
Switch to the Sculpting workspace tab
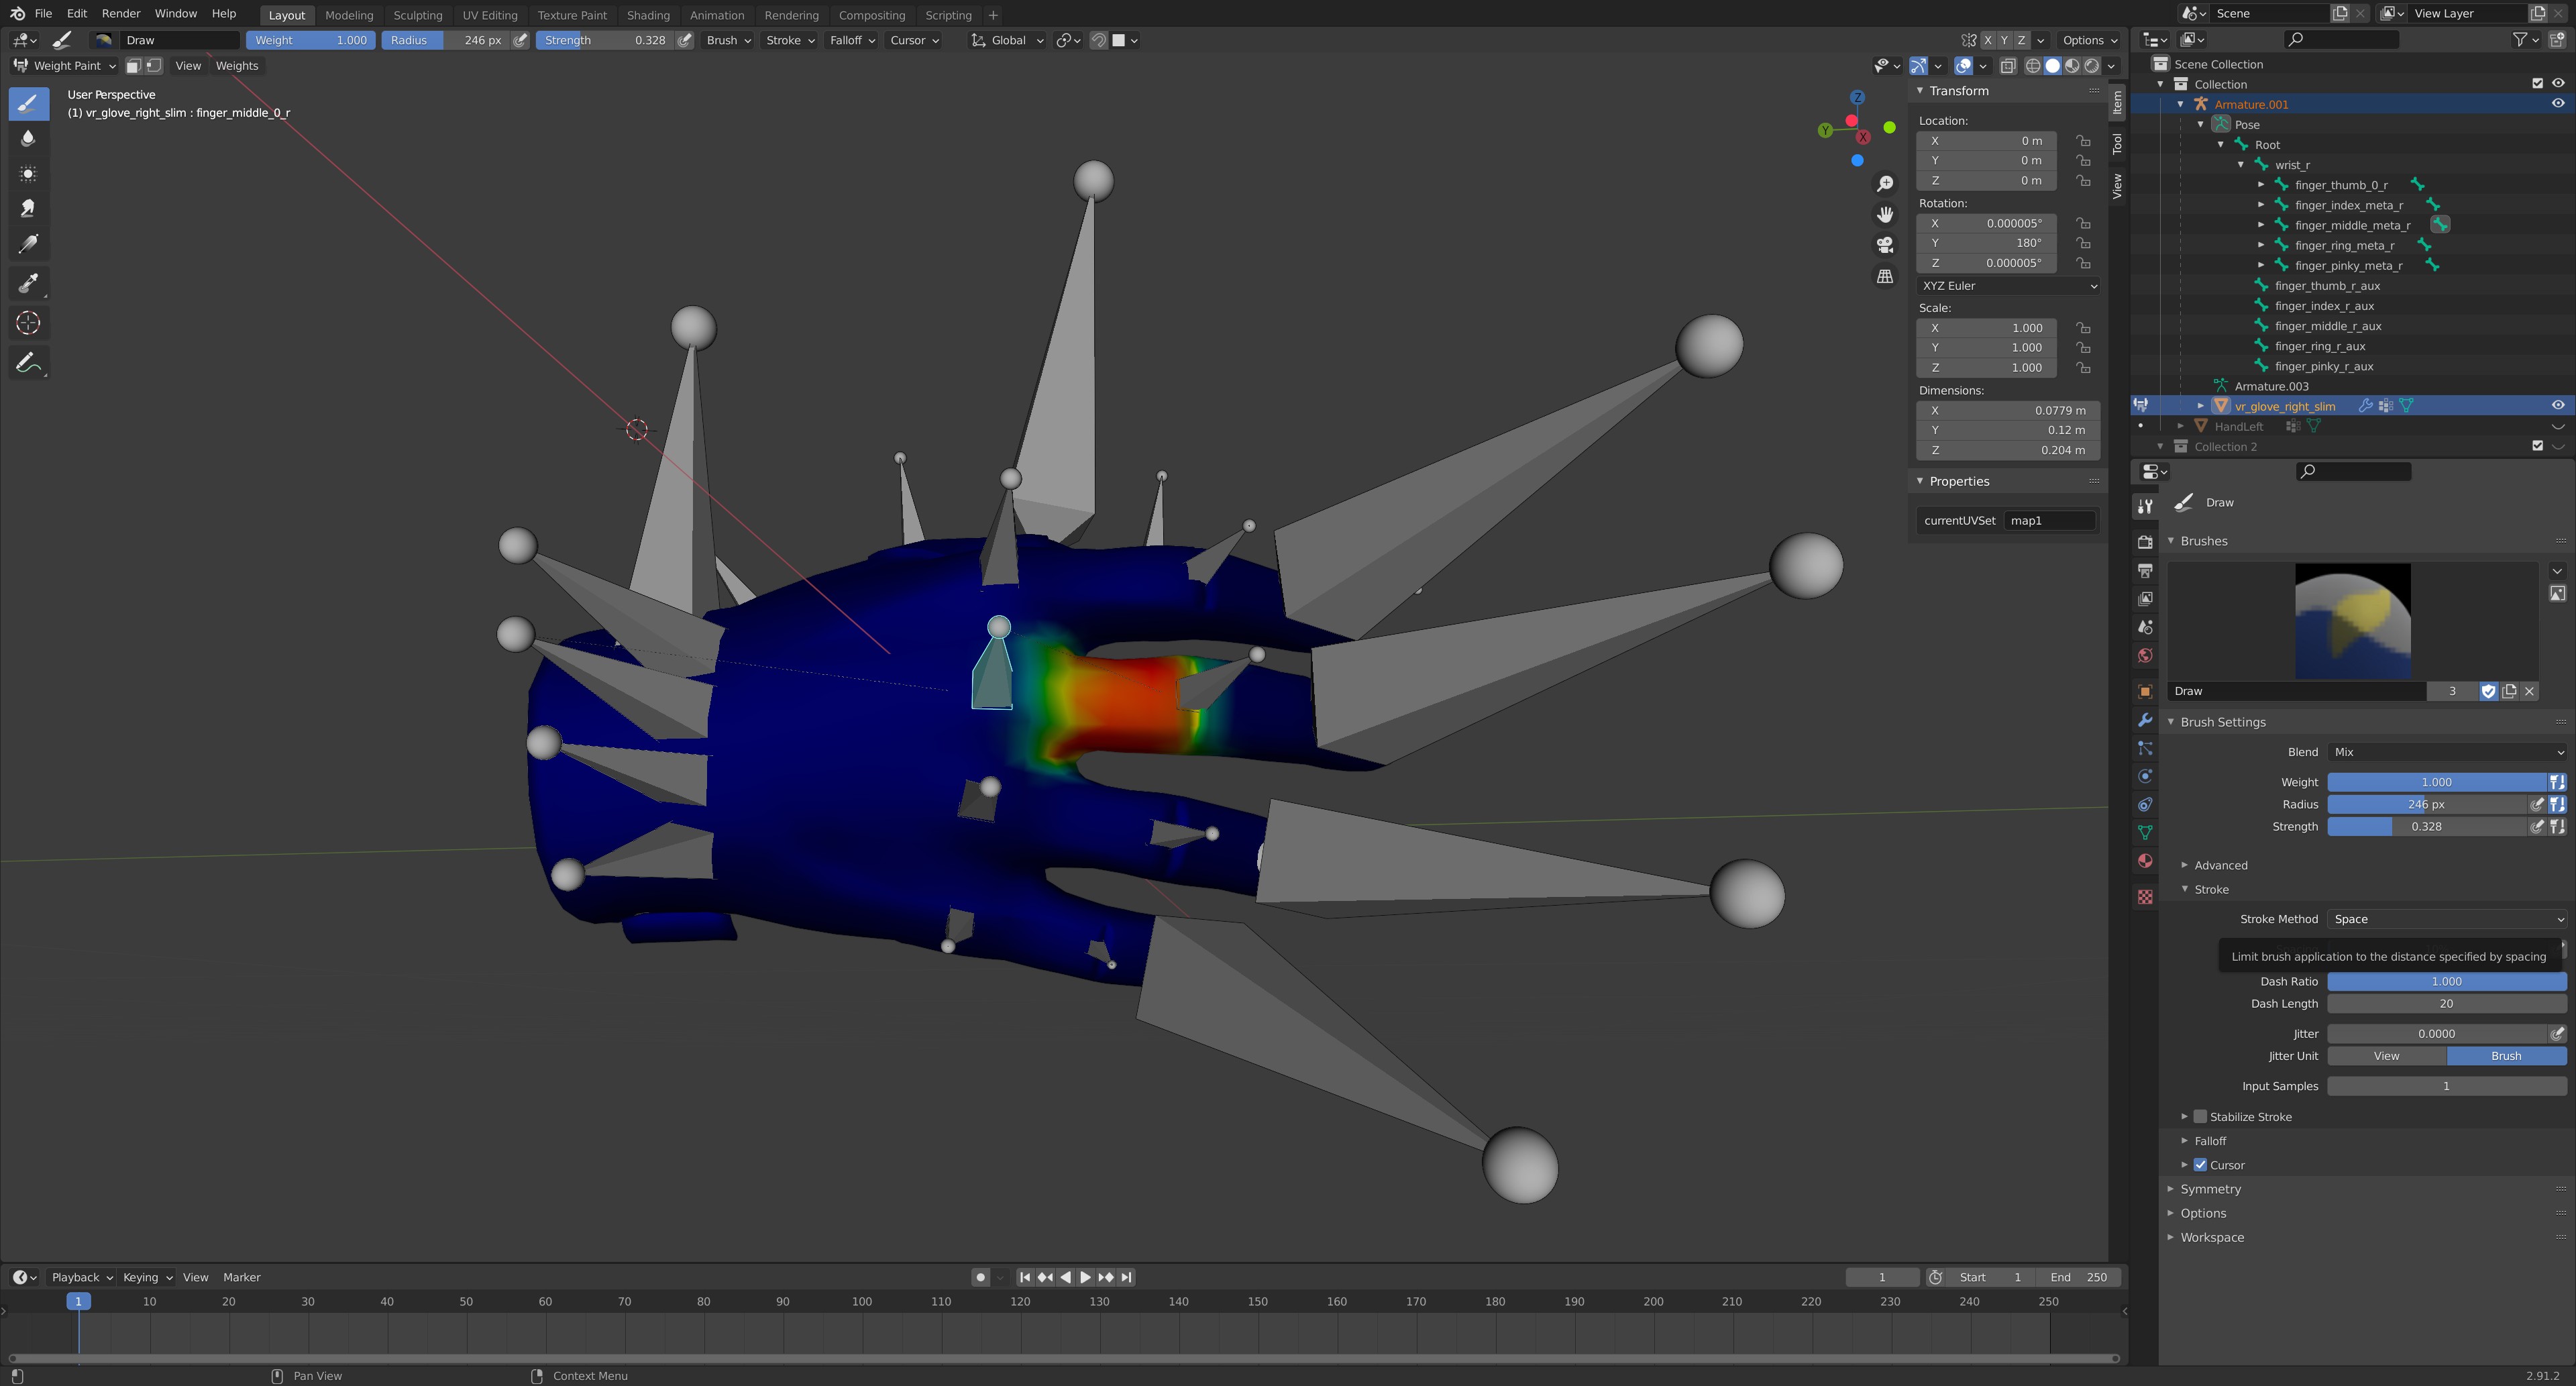click(x=417, y=15)
